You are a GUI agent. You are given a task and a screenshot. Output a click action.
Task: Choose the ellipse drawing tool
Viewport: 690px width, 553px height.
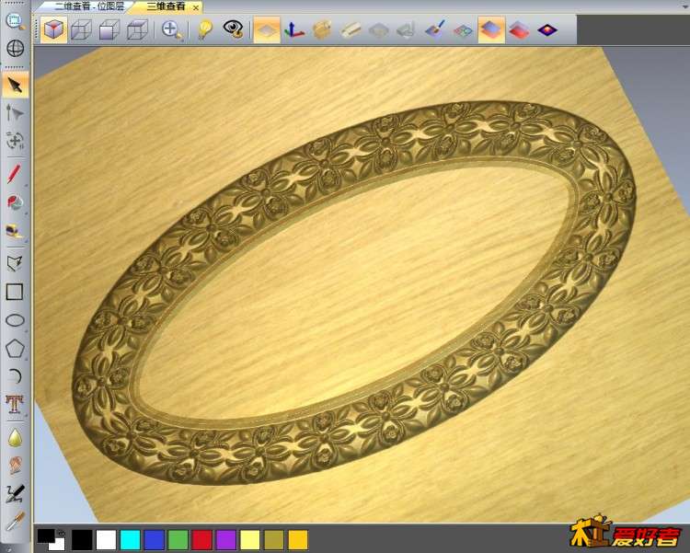pyautogui.click(x=15, y=320)
